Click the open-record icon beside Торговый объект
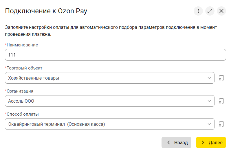The height and width of the screenshot is (154, 231). point(221,78)
